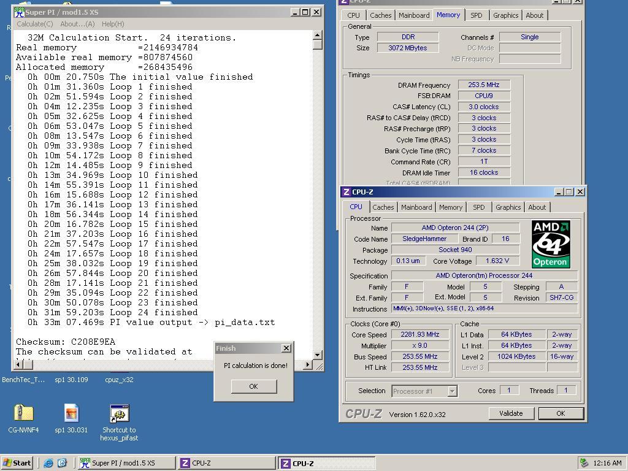Image resolution: width=628 pixels, height=471 pixels.
Task: Click the Core Voltage value 1.632 V
Action: tap(497, 261)
